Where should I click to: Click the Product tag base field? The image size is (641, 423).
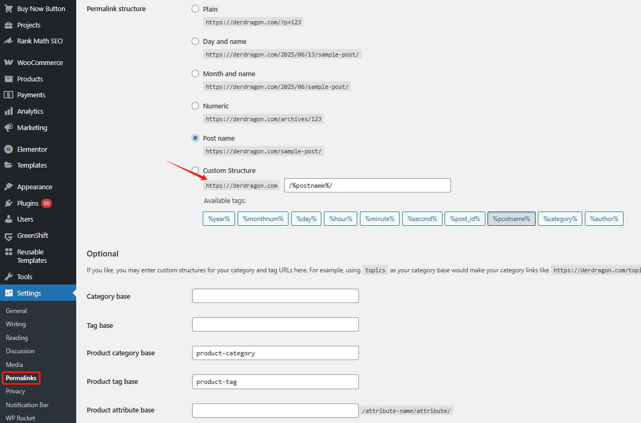[x=275, y=382]
